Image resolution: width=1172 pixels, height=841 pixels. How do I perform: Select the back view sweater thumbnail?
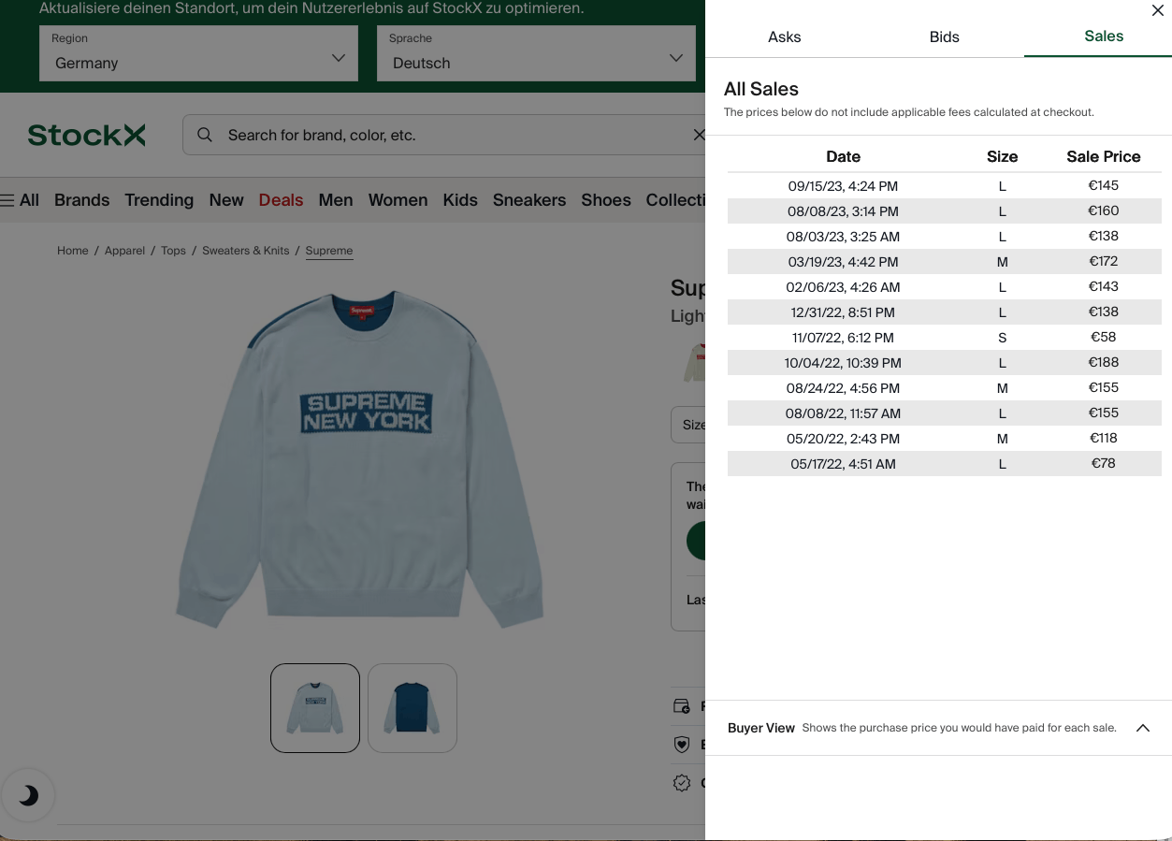click(x=412, y=708)
